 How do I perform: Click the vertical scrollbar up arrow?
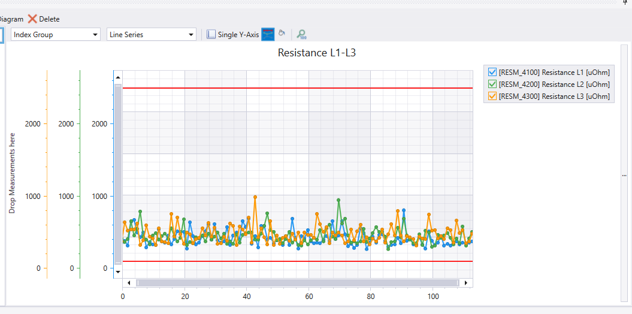point(118,77)
